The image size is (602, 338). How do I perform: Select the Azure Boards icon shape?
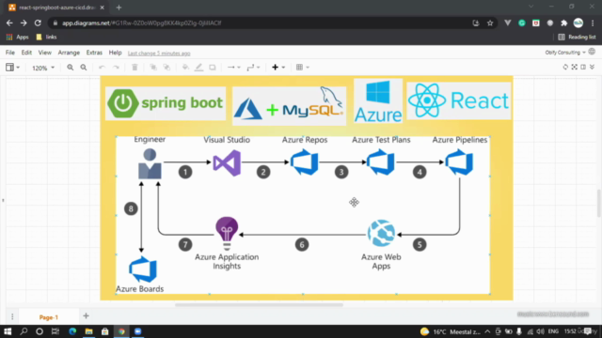click(x=142, y=269)
